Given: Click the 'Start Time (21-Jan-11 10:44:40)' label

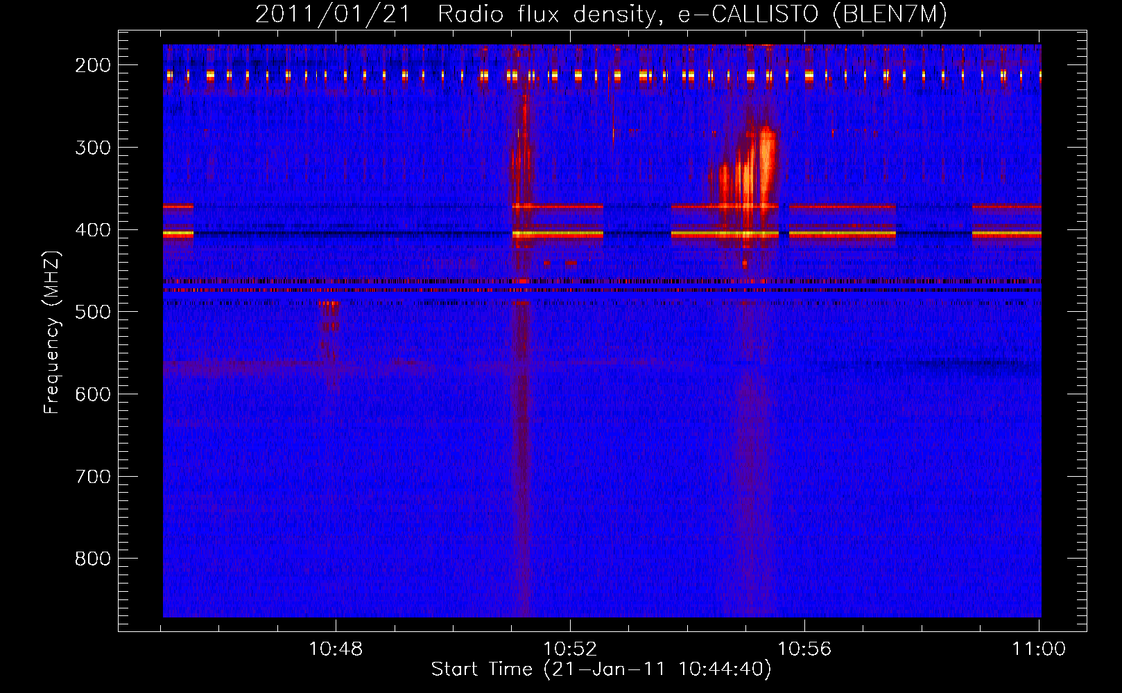Looking at the screenshot, I should pos(601,669).
